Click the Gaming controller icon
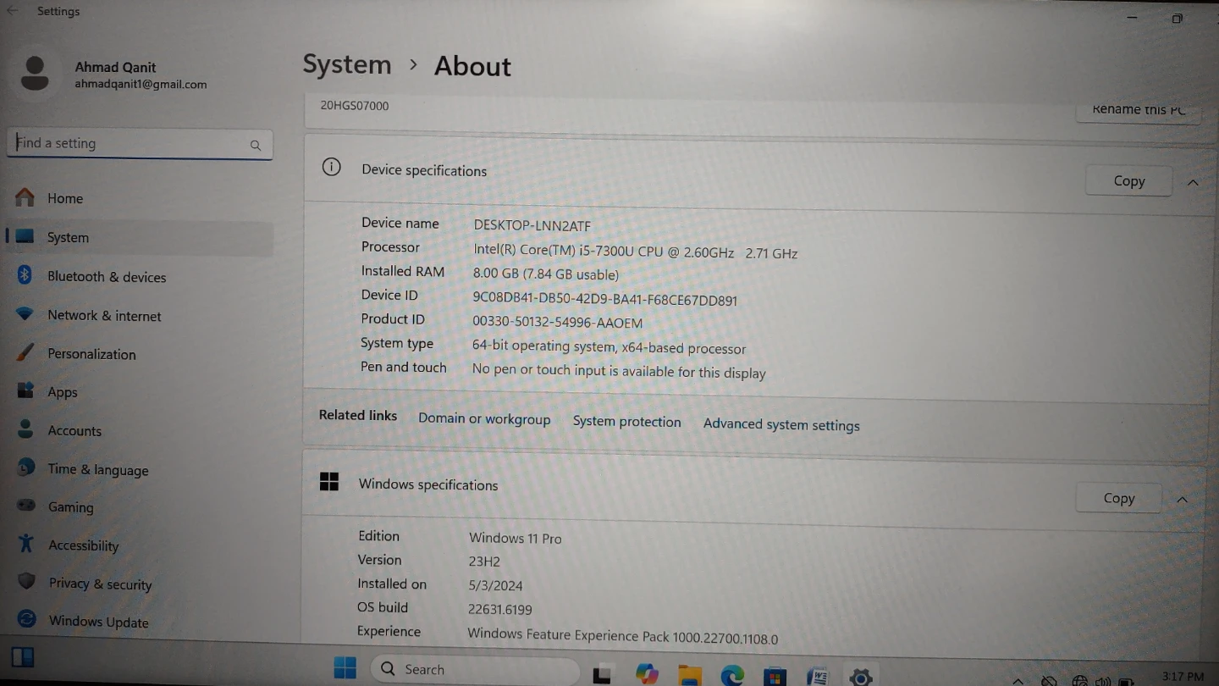Image resolution: width=1219 pixels, height=686 pixels. tap(27, 506)
